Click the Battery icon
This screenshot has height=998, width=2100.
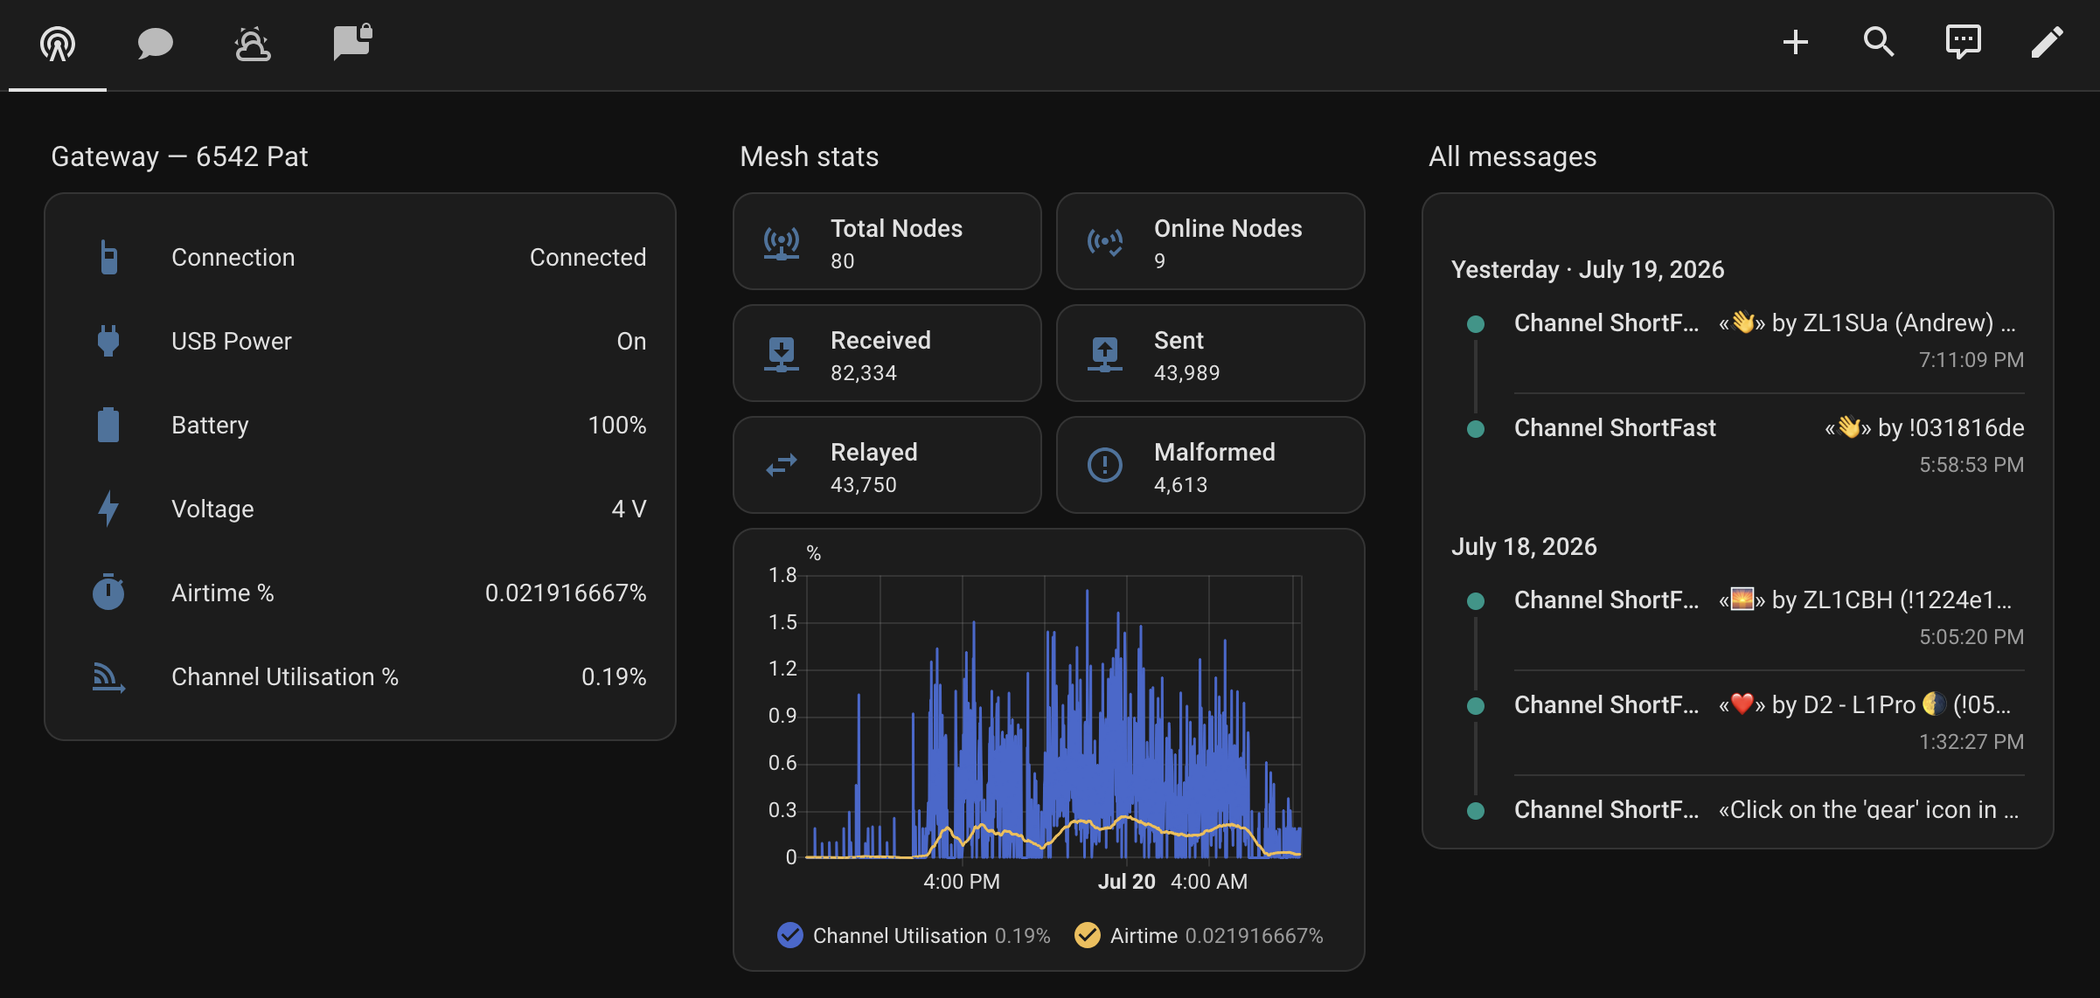pos(108,425)
